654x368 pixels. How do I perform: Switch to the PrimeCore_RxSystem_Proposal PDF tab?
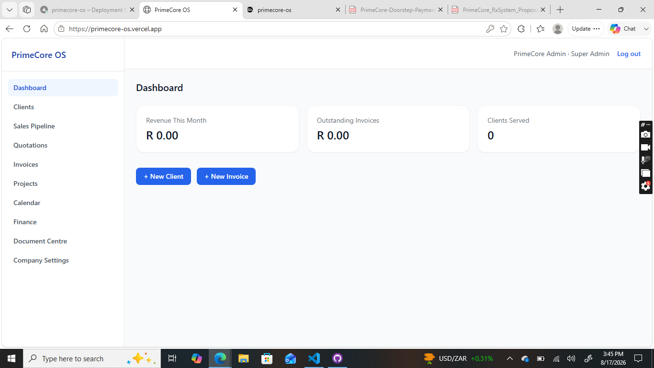498,10
